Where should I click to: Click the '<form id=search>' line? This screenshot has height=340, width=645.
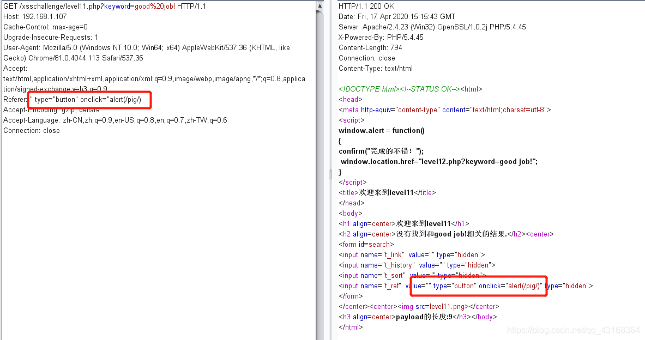pos(366,244)
